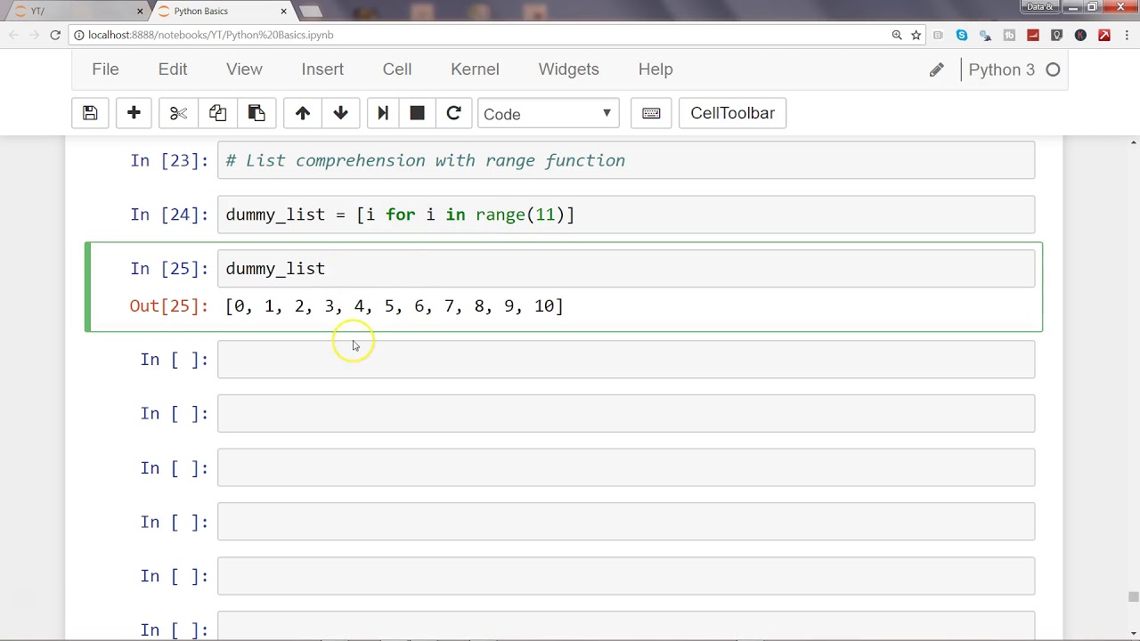Open a new browser tab
Viewport: 1140px width, 641px height.
310,12
